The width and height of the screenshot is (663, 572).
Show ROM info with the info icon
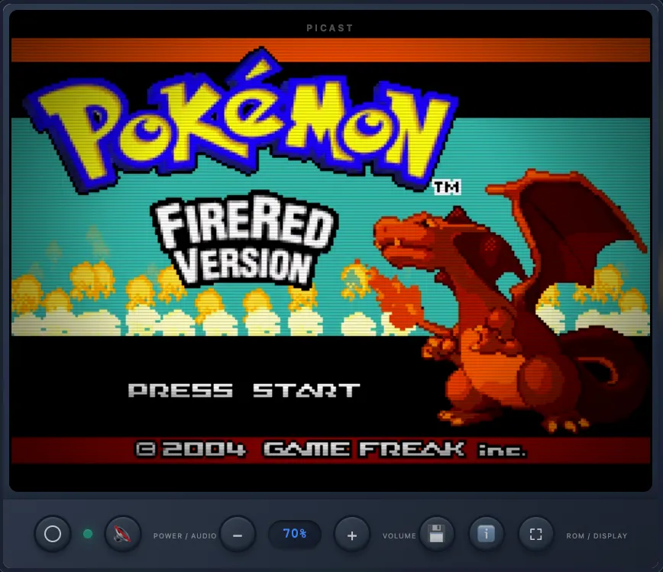[487, 535]
